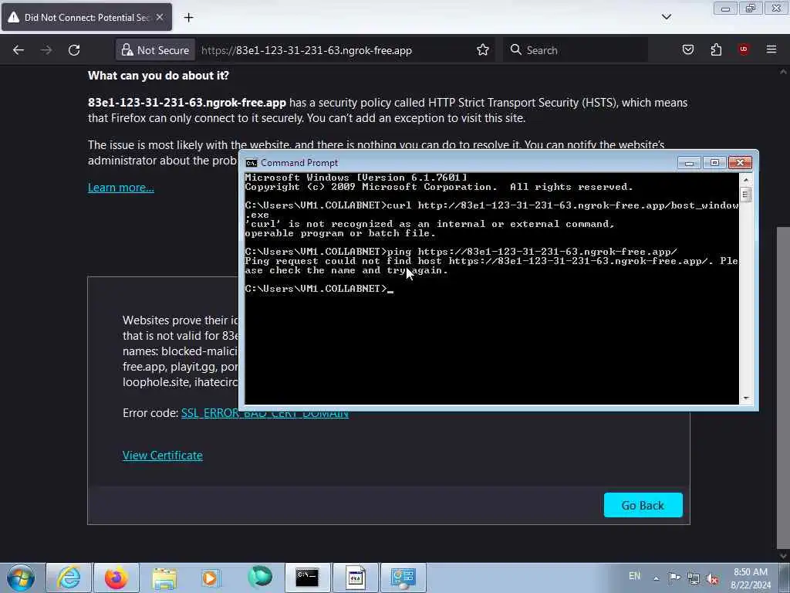Click the ping command line in Command Prompt

click(461, 252)
